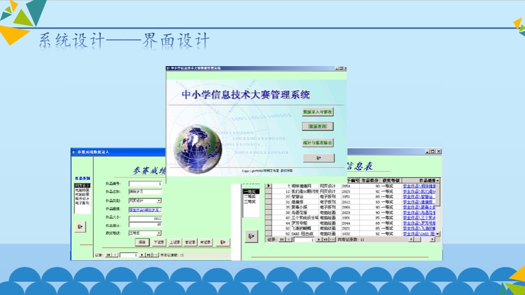Screen dimensions: 525x295
Task: Maximize the information table window
Action: pyautogui.click(x=433, y=151)
